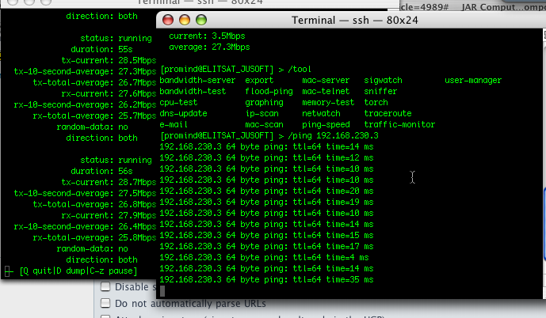Click 'bandwidth-test' in the tool list

[193, 92]
